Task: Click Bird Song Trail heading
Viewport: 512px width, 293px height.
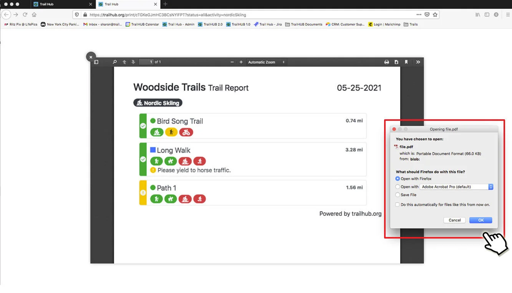Action: pyautogui.click(x=180, y=121)
